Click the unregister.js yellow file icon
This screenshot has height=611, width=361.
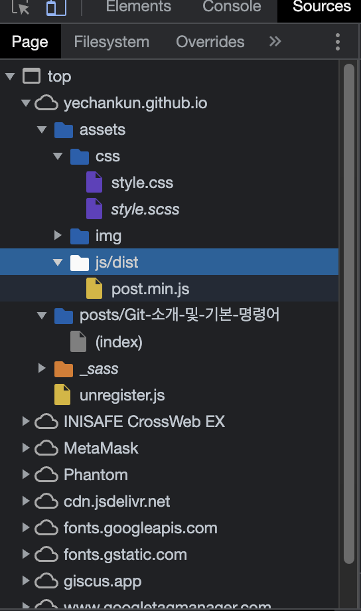(62, 394)
